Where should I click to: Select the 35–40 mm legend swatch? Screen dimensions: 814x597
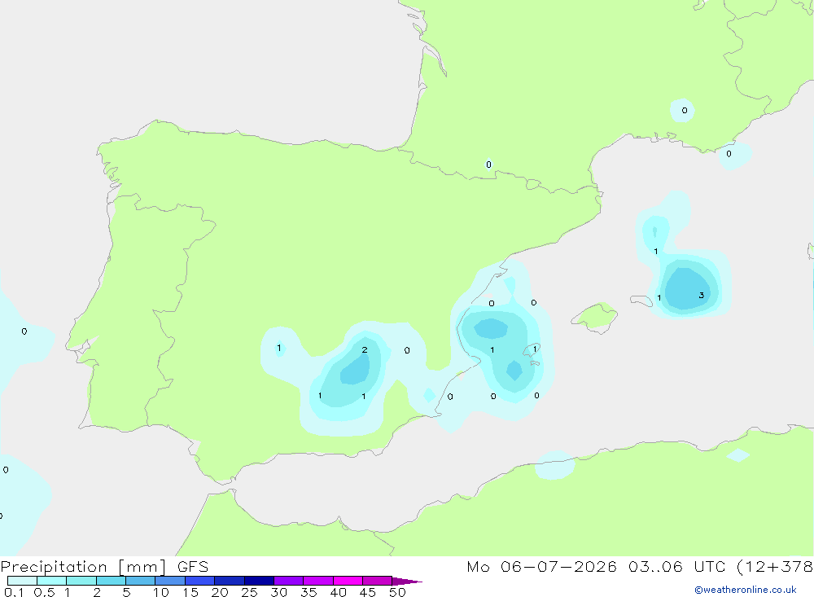[317, 581]
